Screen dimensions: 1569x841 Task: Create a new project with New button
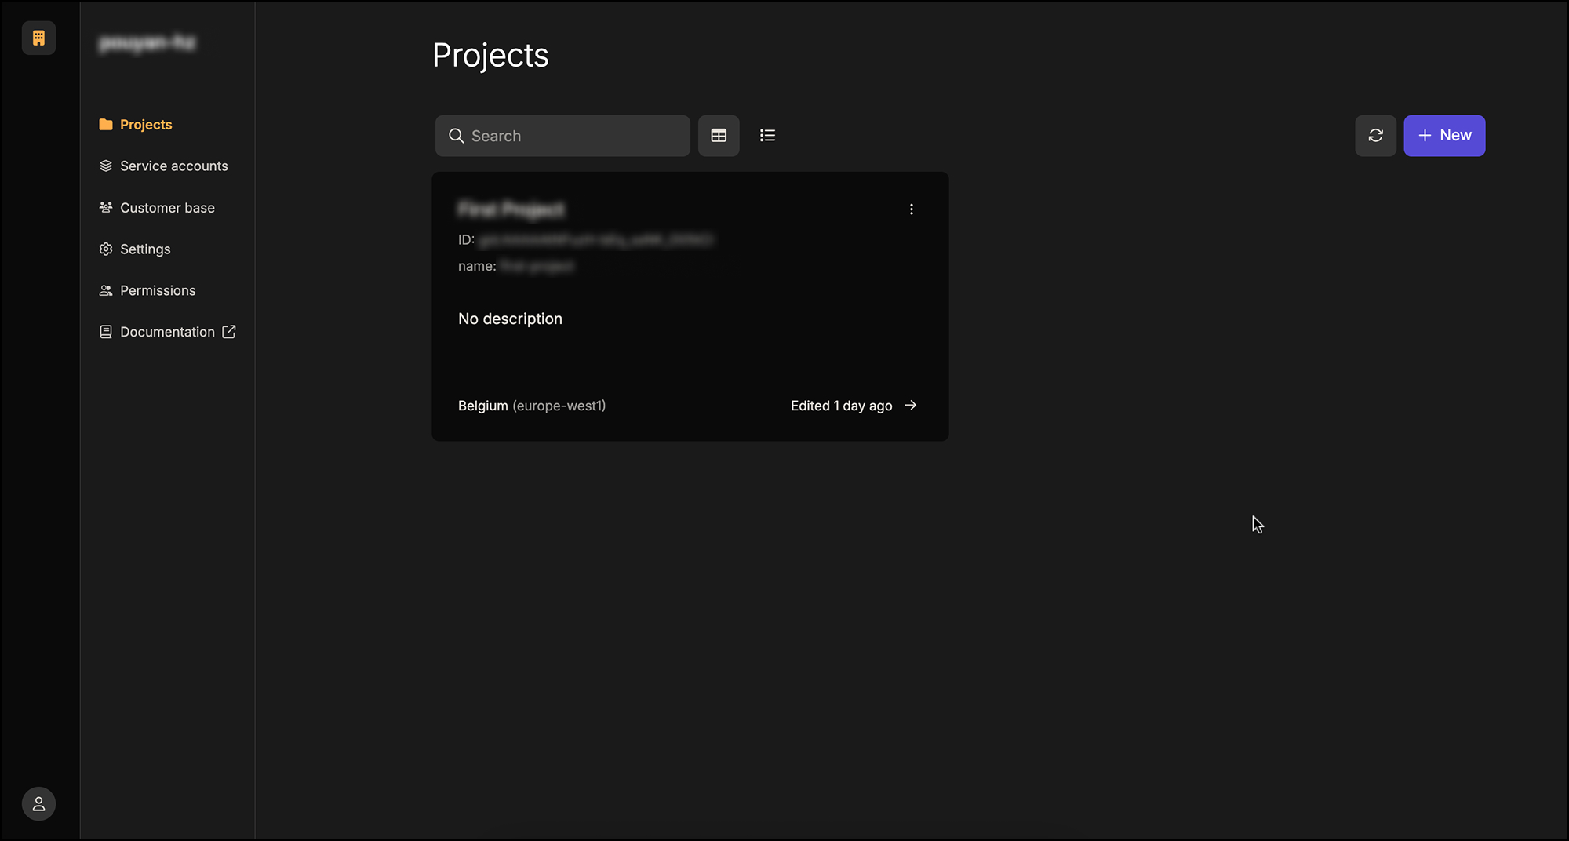tap(1444, 135)
